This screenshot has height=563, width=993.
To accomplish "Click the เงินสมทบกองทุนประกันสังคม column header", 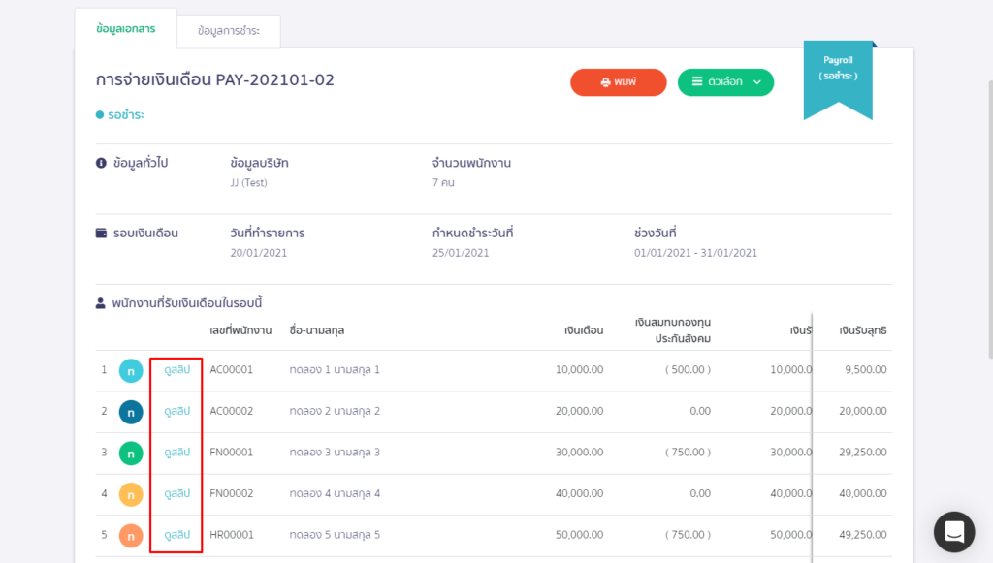I will click(x=673, y=330).
